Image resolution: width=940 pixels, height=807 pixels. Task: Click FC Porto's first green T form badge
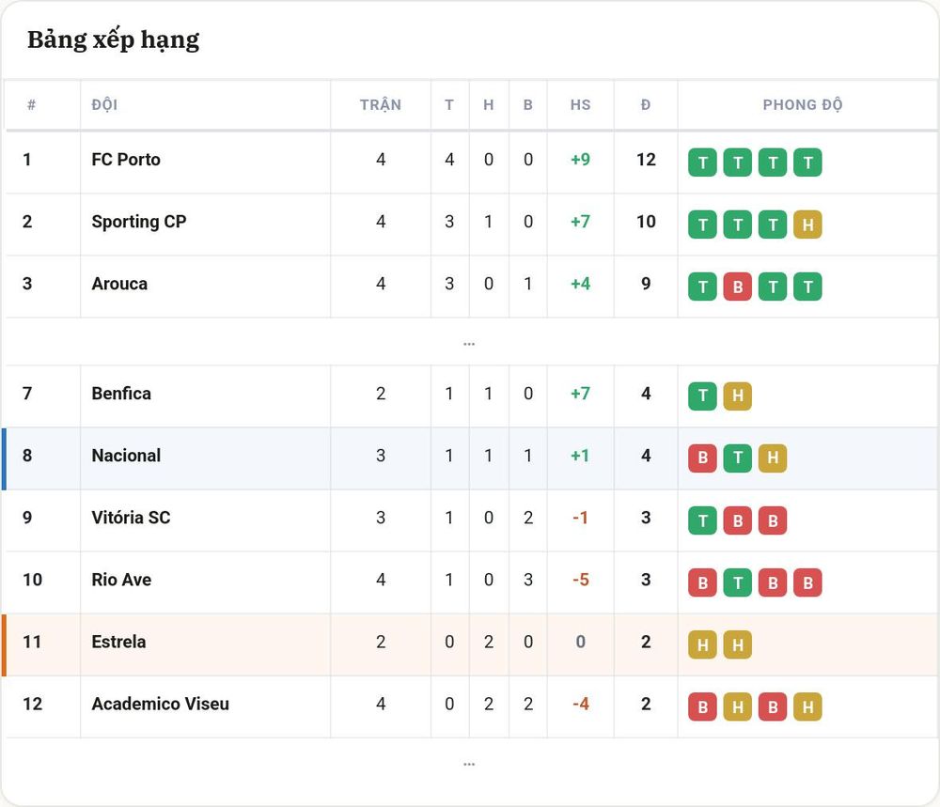[x=702, y=163]
